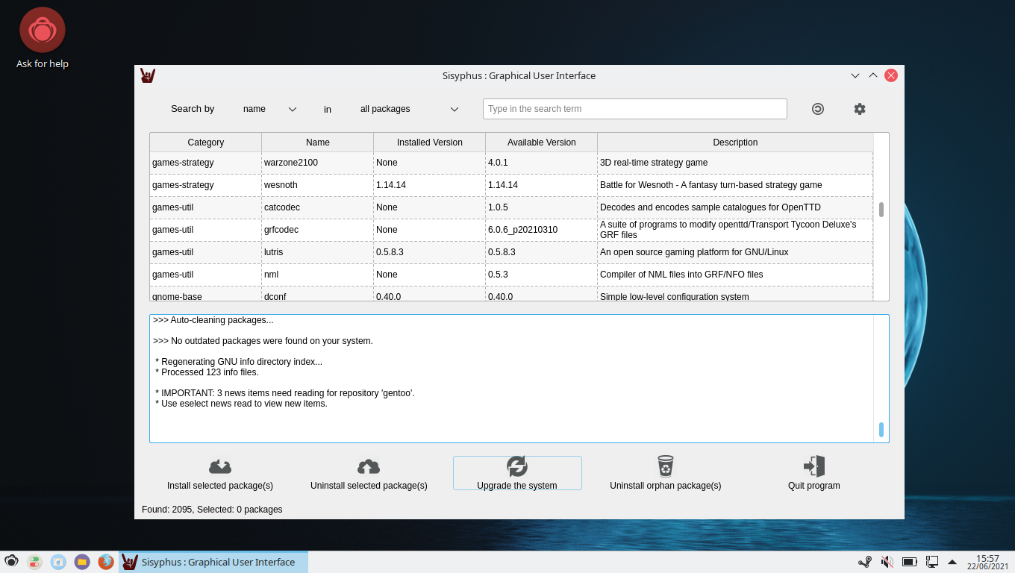Launch Firefox from the taskbar

point(106,562)
